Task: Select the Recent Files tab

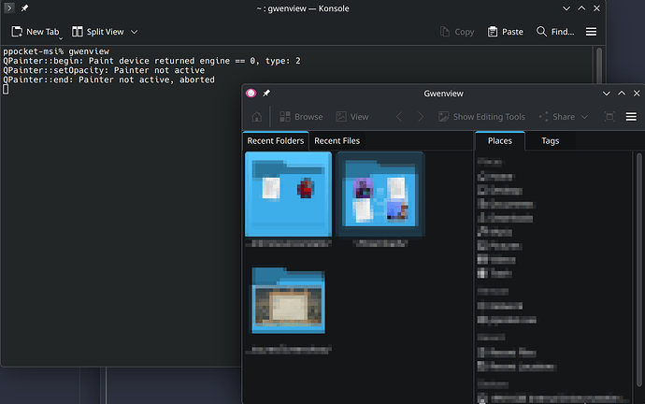Action: 337,141
